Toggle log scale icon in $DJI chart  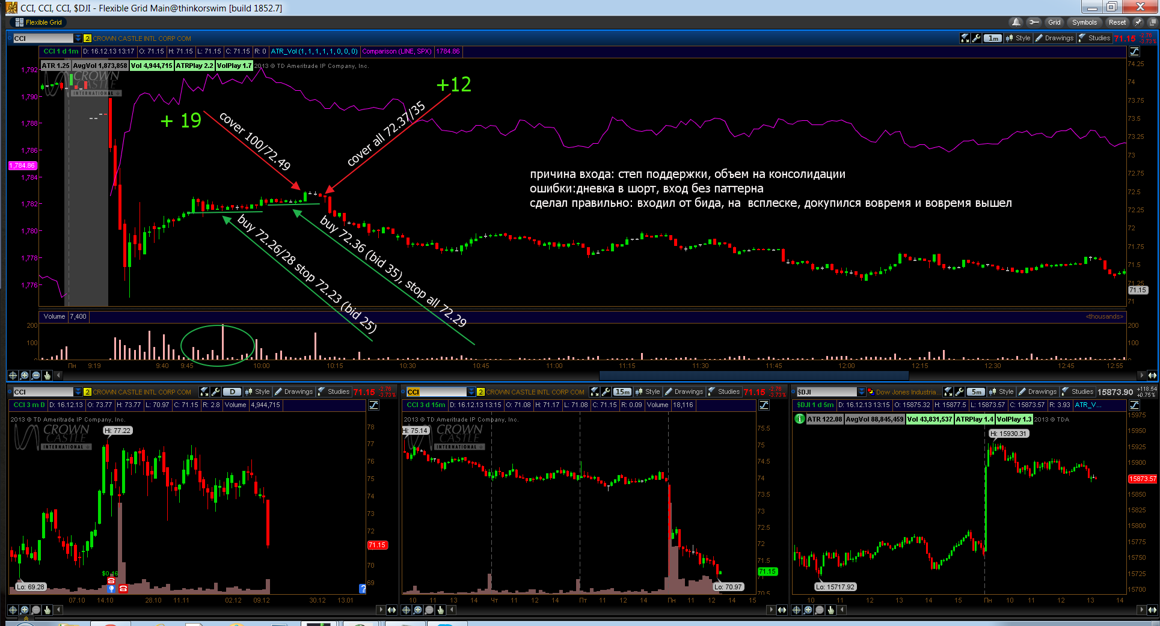(x=1135, y=405)
